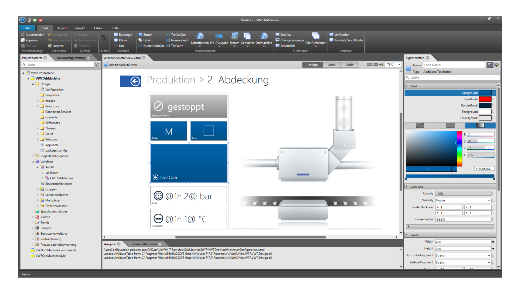Select the Rectangle drawing tool
Viewport: 518px width, 291px height.
123,34
